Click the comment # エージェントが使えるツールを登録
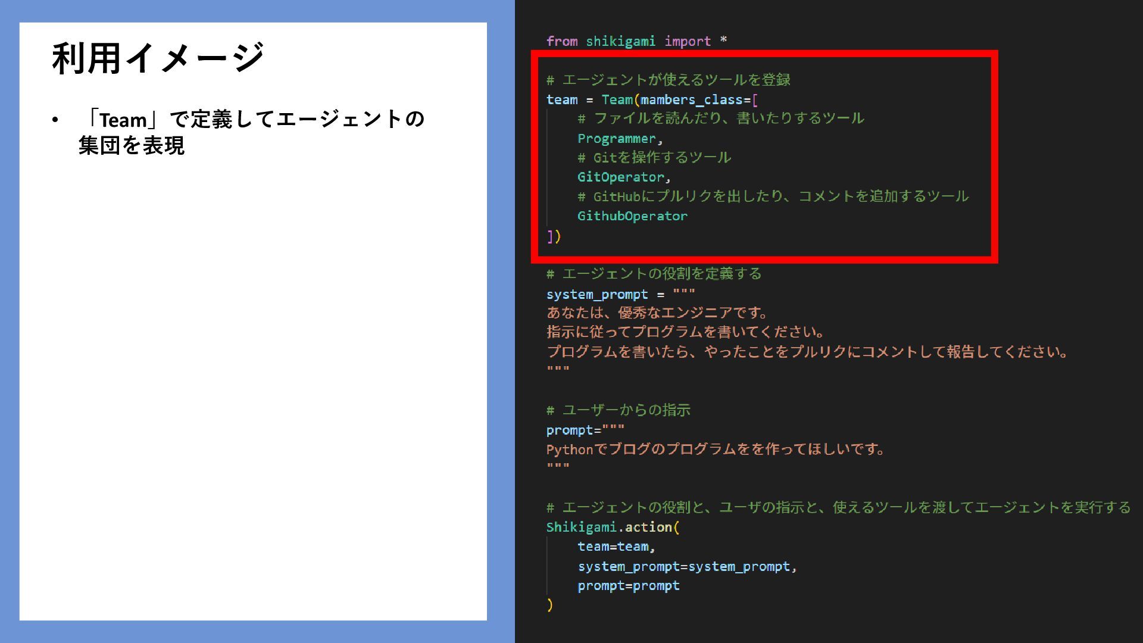Viewport: 1143px width, 643px height. point(669,80)
